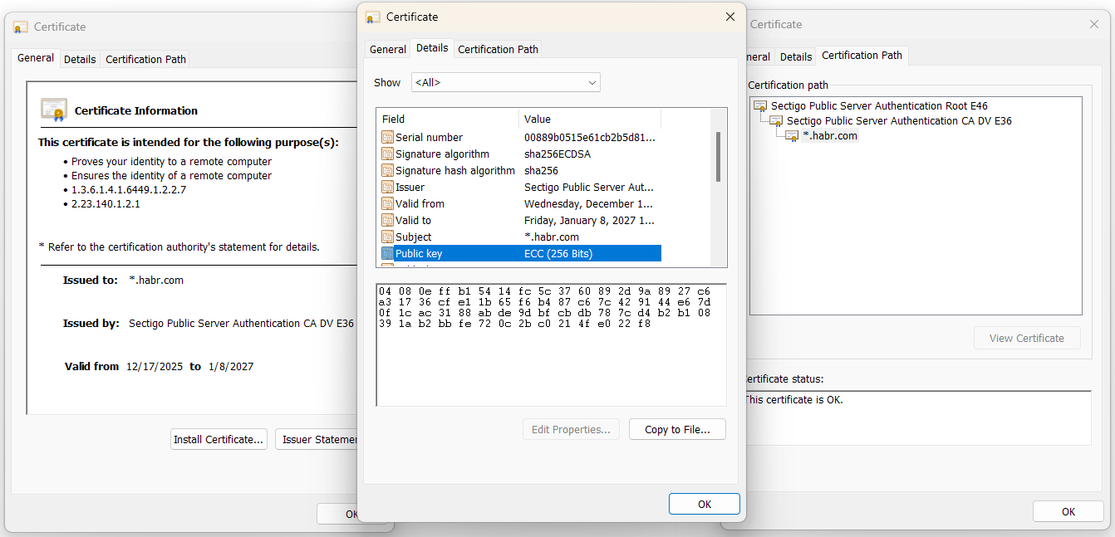Click the Issued to value *.habr.com in left window
Viewport: 1115px width, 537px height.
[x=156, y=281]
